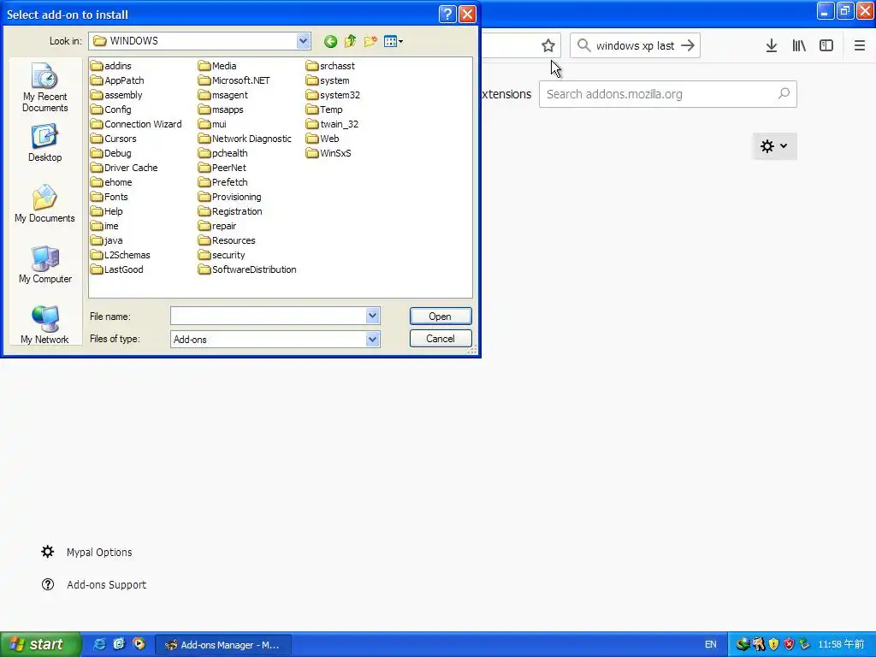Select the Connection Wizard folder
The image size is (876, 657).
coord(136,124)
